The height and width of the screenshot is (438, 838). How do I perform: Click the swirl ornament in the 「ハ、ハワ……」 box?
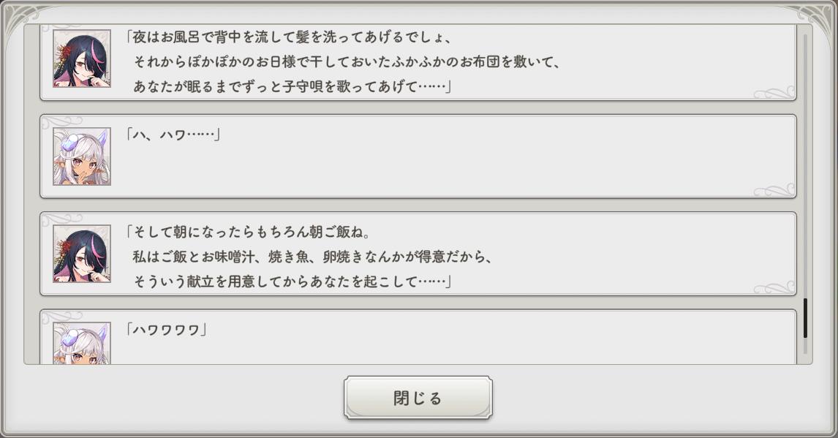pos(774,190)
